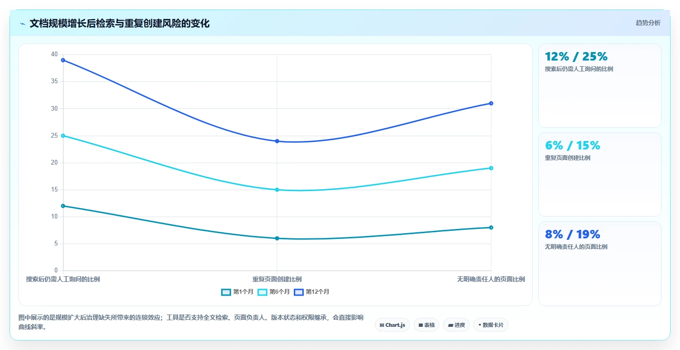
Task: Click y-axis tick label 40
Action: [54, 54]
